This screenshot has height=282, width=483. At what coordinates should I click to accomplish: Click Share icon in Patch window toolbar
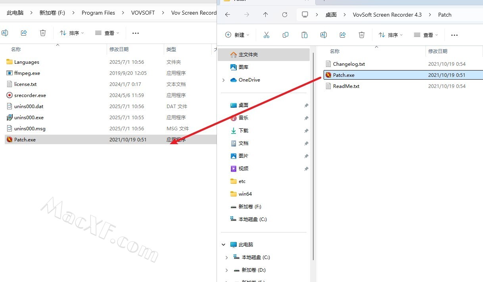coord(343,35)
